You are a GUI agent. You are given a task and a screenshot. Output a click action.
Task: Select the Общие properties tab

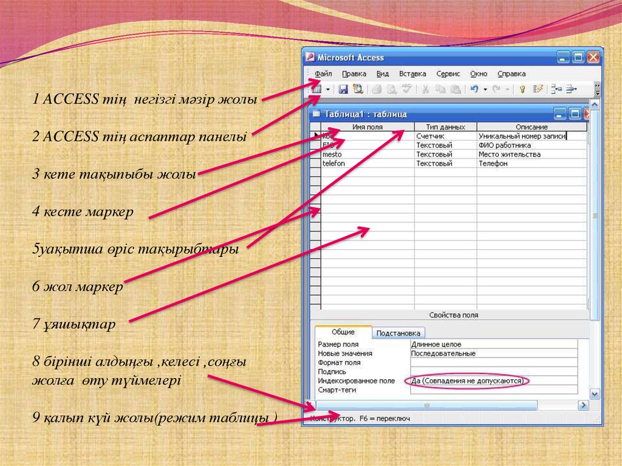coord(343,332)
